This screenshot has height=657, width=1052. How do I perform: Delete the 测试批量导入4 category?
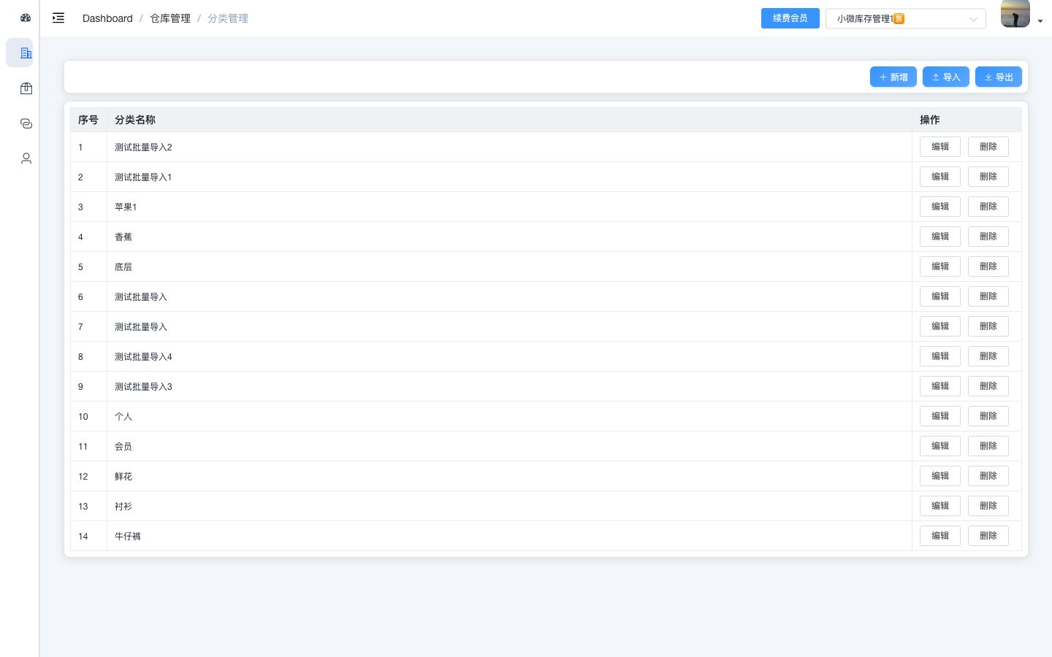(x=988, y=356)
